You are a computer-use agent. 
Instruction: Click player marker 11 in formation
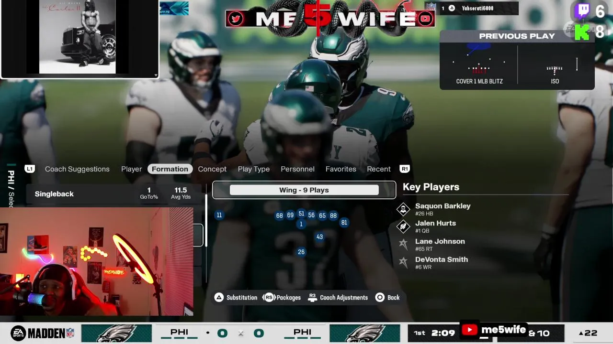(219, 215)
